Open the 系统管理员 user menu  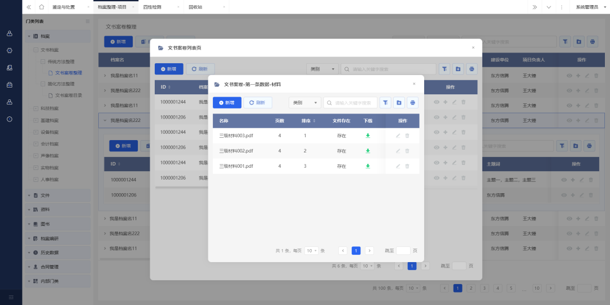587,7
